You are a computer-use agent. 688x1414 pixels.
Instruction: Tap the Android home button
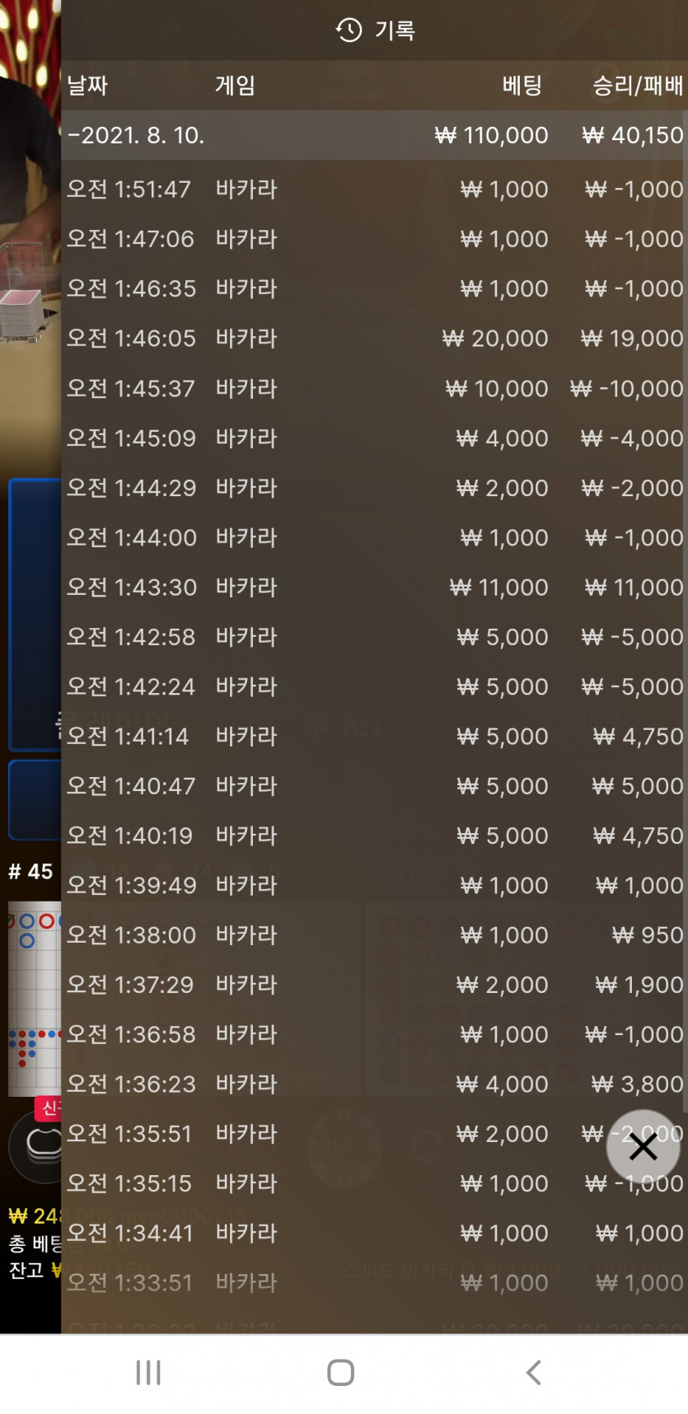(x=340, y=1372)
